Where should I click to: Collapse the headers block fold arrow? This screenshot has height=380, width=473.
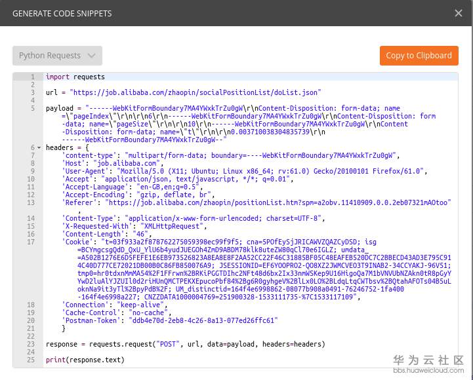[39, 148]
